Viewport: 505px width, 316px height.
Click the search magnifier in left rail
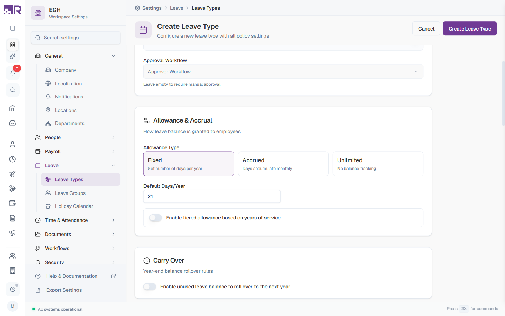pyautogui.click(x=13, y=90)
